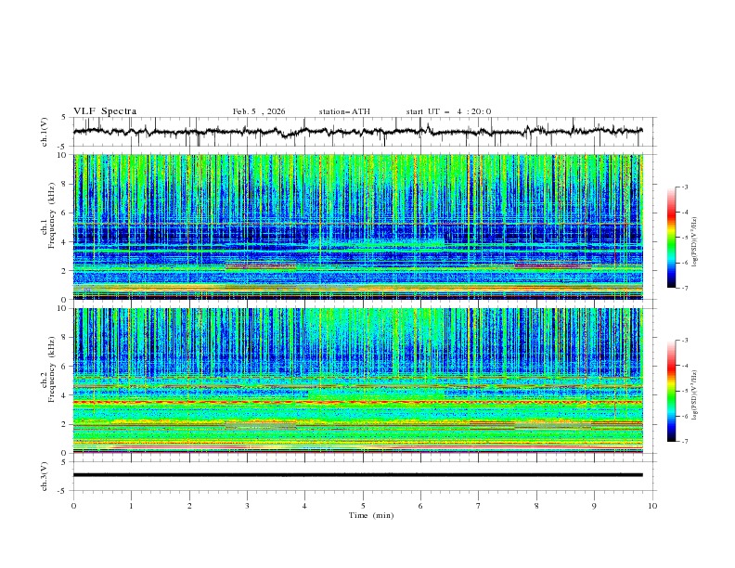The image size is (735, 568).
Task: Click the ch.2 spectrogram PSD color bar
Action: (671, 391)
